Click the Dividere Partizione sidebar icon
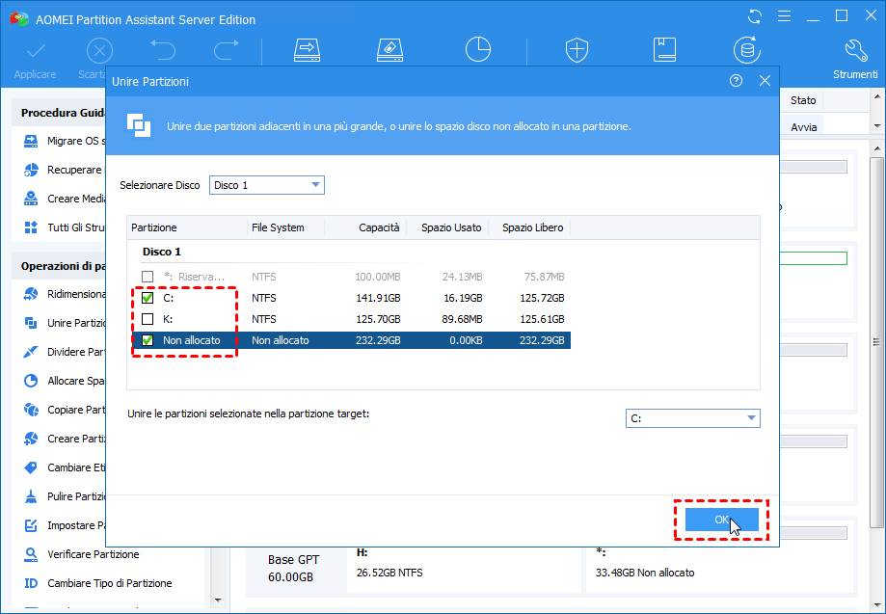This screenshot has height=614, width=886. pos(31,352)
